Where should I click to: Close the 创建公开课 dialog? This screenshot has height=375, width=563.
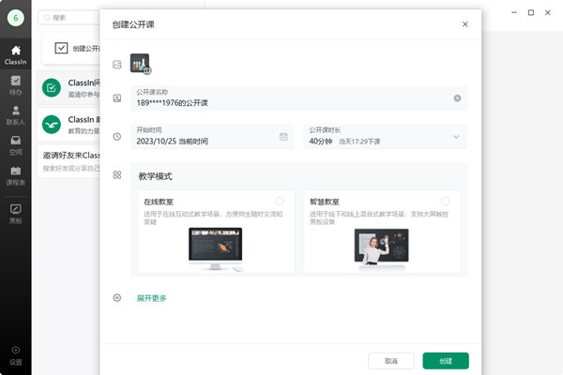465,24
